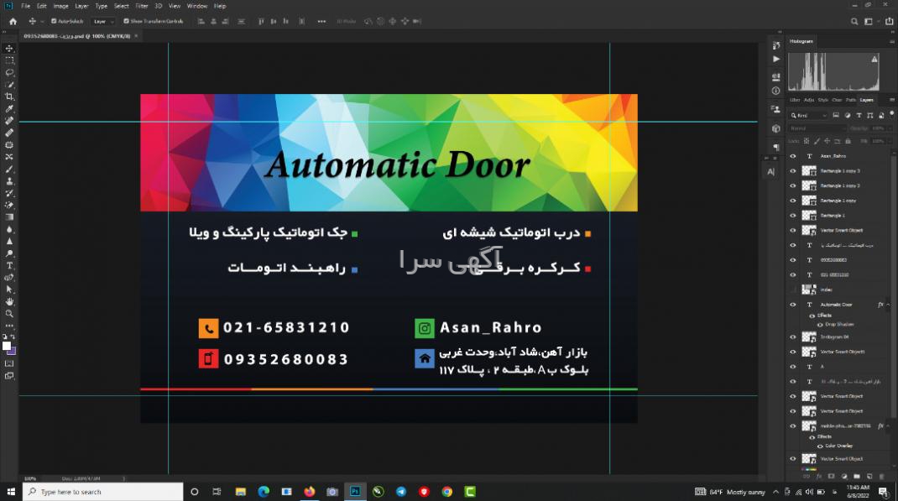Click Windows taskbar search box
The height and width of the screenshot is (501, 898).
point(103,491)
